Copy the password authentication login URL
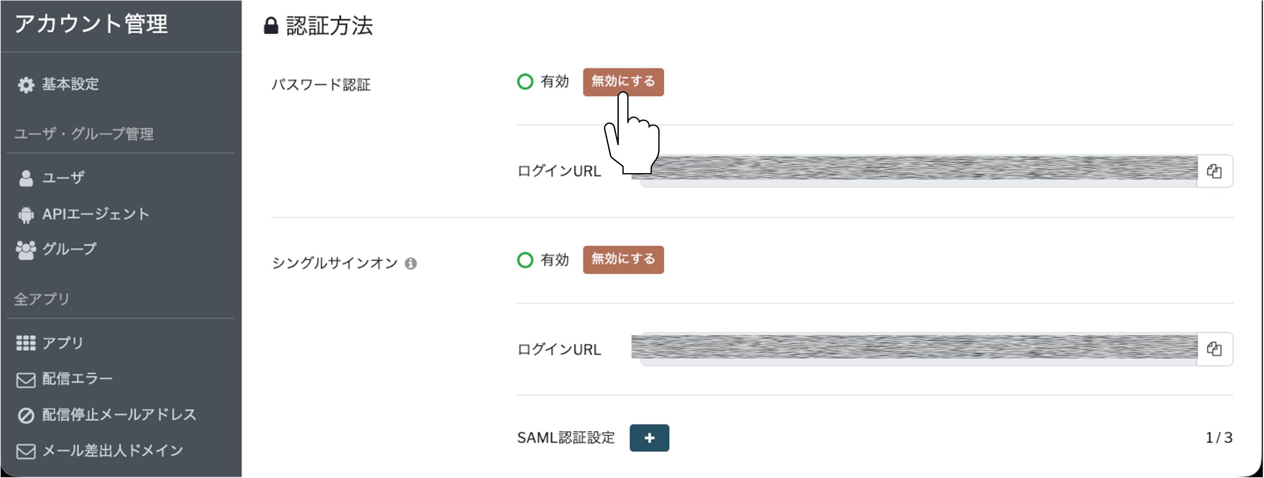Screen dimensions: 1264x478 (x=1214, y=171)
